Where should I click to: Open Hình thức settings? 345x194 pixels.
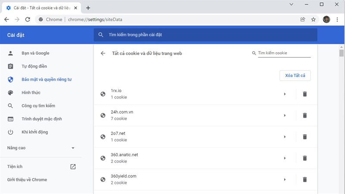click(x=31, y=93)
